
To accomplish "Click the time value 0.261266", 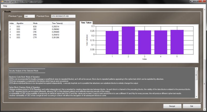I will click(55, 37).
